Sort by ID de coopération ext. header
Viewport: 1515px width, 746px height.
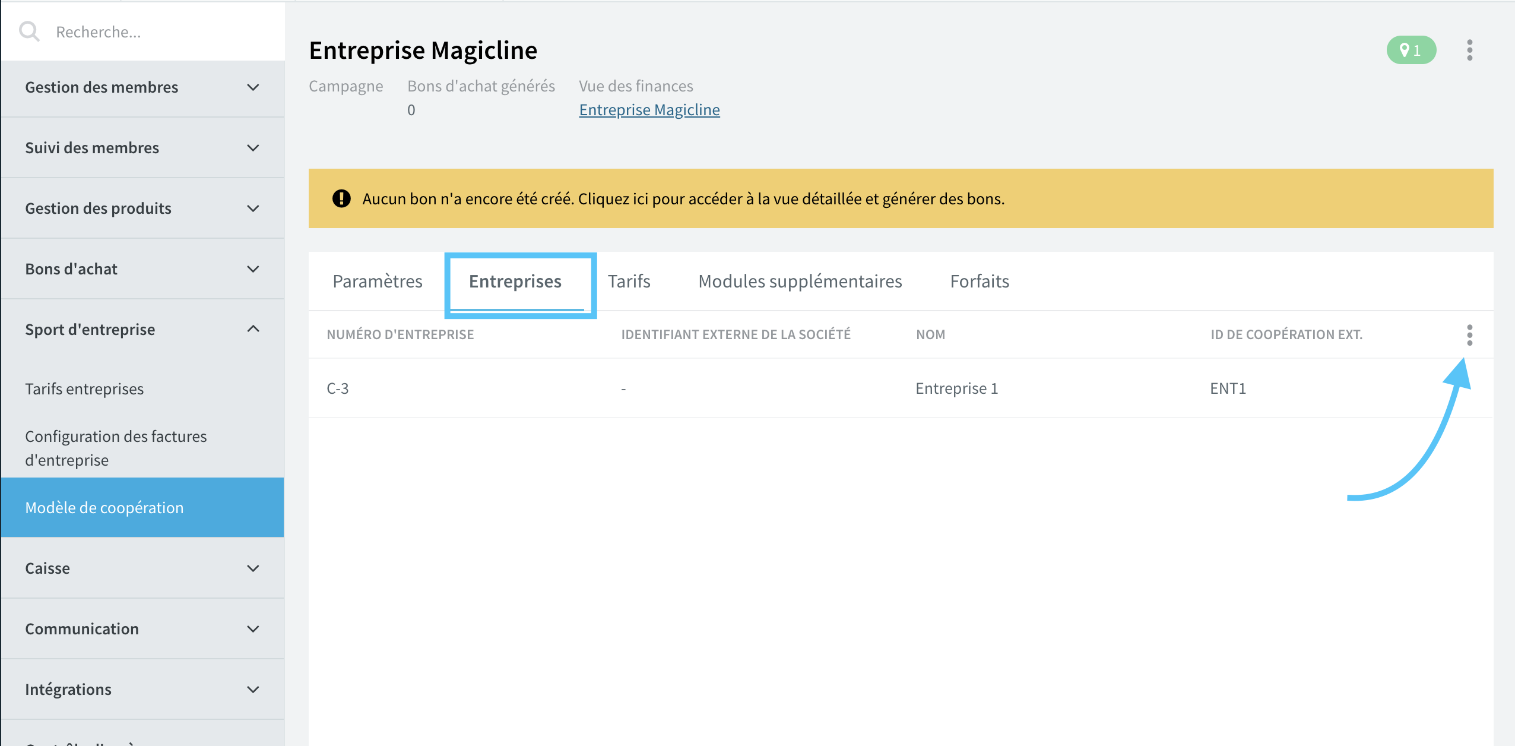pyautogui.click(x=1286, y=335)
